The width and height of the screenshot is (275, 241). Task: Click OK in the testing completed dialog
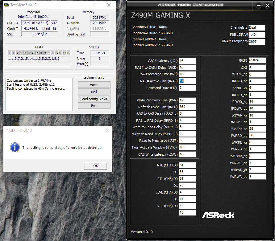click(95, 166)
